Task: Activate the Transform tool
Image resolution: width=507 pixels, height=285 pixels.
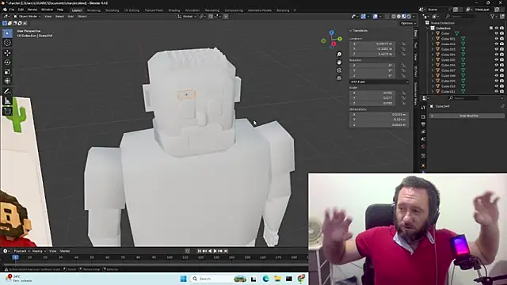Action: tap(7, 81)
